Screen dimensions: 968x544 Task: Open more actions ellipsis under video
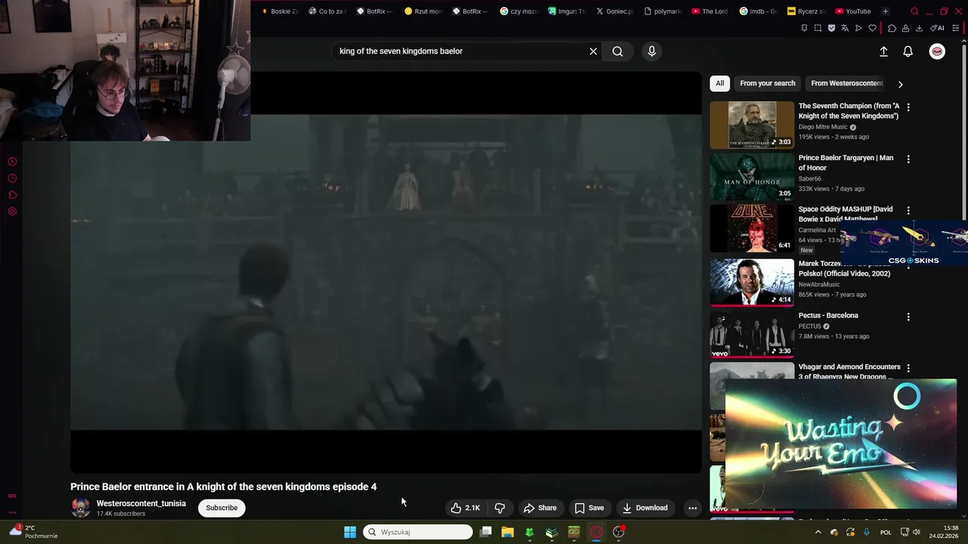[x=692, y=508]
